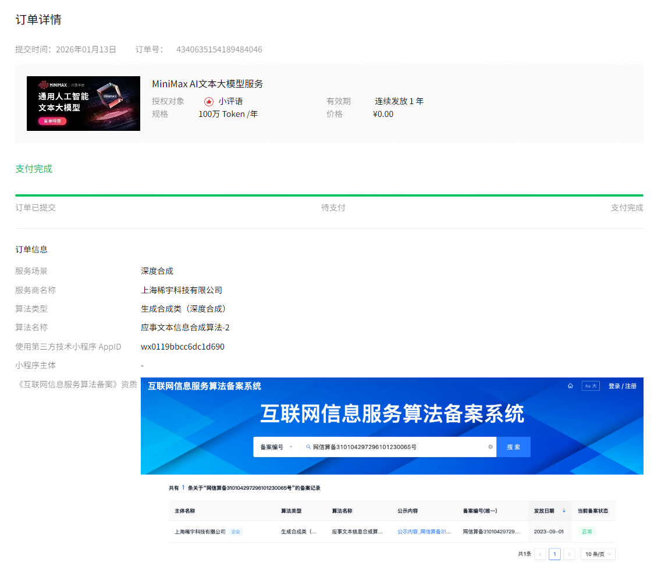The image size is (654, 577).
Task: Click the 互联网信息服务算法备案系统 header logo text
Action: (x=204, y=386)
